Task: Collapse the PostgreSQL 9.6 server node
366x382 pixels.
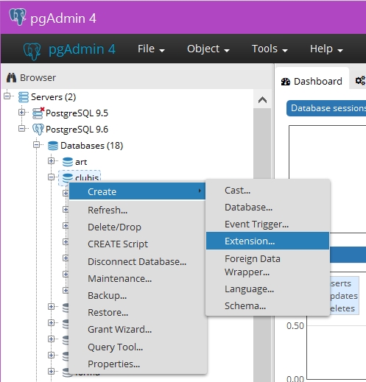Action: tap(21, 129)
